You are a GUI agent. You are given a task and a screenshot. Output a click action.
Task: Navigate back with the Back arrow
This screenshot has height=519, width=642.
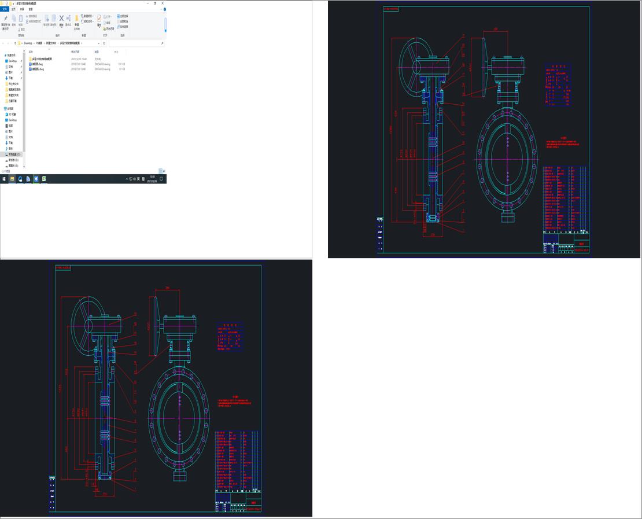tap(3, 43)
